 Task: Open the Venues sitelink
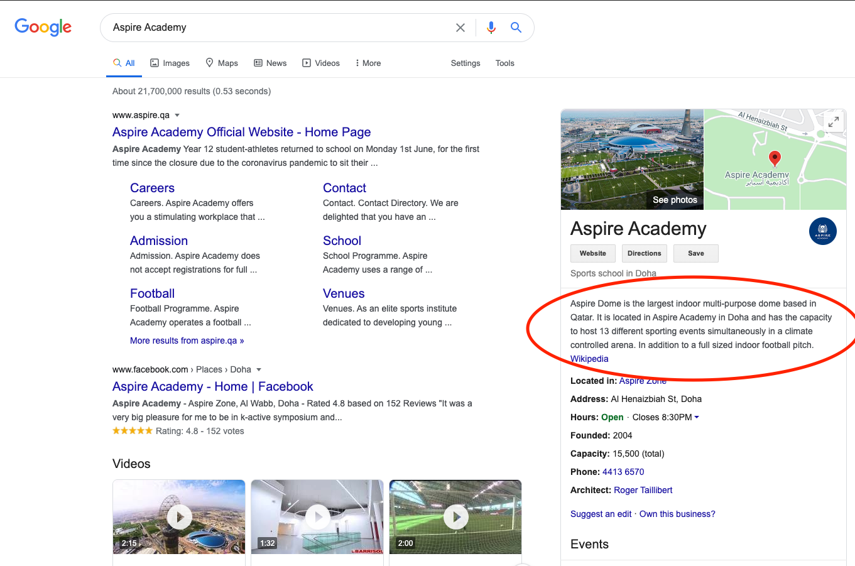344,293
